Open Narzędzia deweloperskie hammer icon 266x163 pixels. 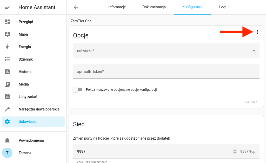coord(7,109)
